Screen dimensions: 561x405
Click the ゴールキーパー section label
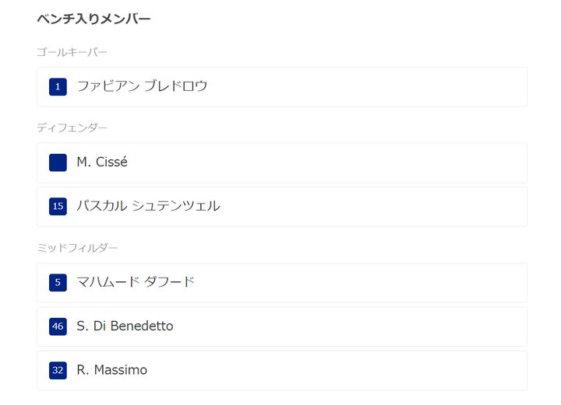click(72, 52)
